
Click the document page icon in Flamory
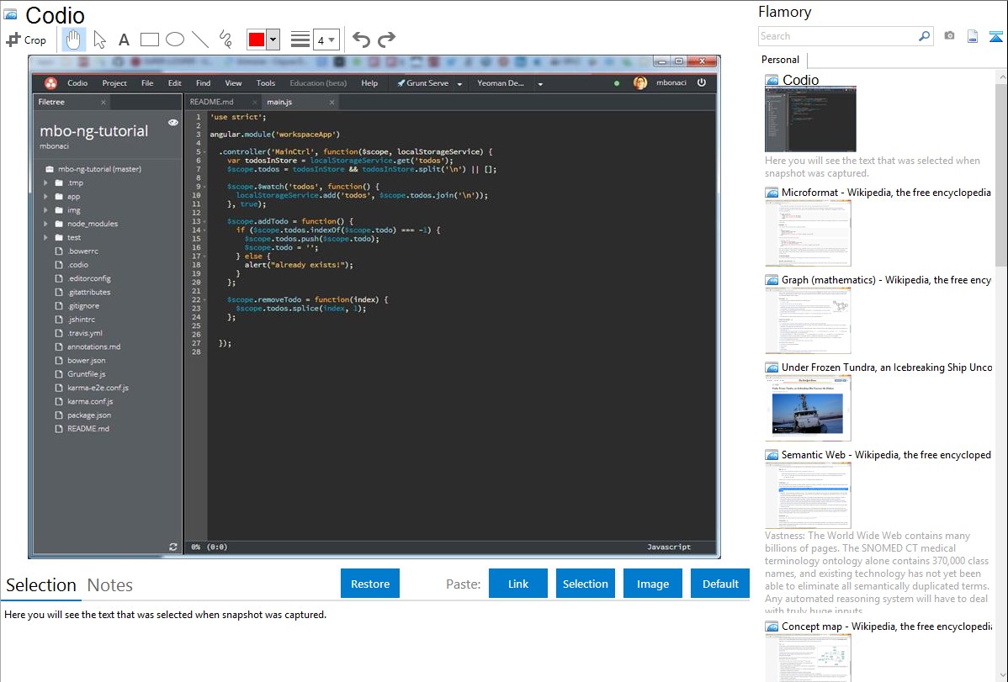[x=973, y=36]
